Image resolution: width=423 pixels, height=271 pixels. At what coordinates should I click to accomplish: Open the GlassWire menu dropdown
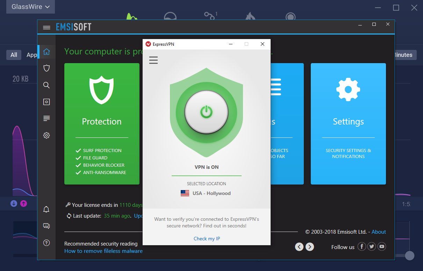(x=30, y=7)
